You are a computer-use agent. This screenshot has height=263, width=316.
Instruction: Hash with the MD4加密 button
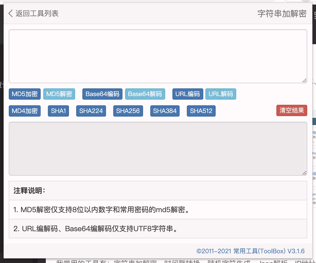coord(25,111)
